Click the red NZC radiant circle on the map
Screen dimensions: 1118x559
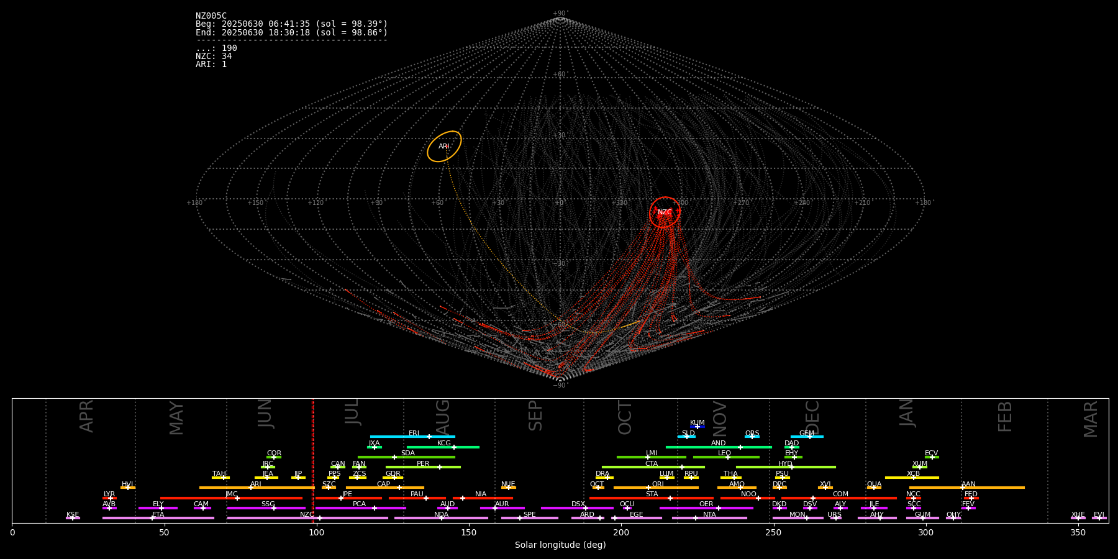point(665,212)
